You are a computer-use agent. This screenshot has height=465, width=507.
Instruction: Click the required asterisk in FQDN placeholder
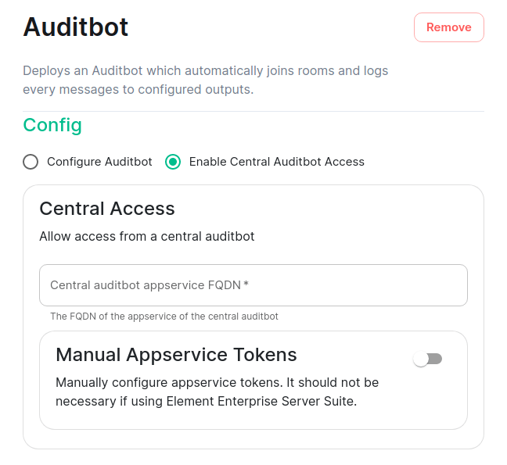[x=246, y=285]
